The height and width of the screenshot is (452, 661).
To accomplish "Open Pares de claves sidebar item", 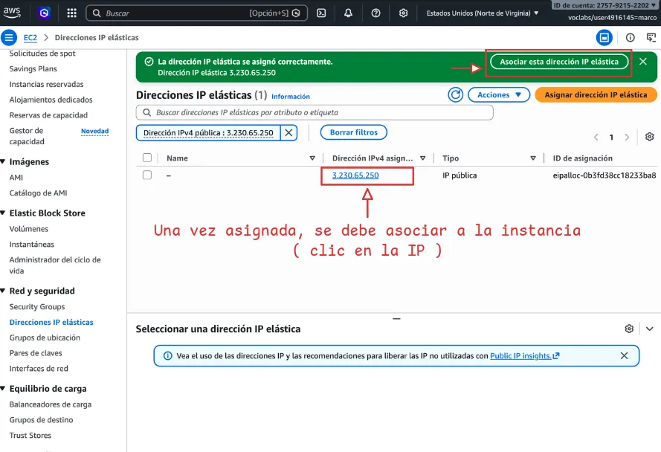I will point(36,353).
